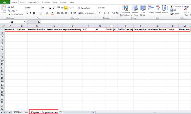Open the General number format dropdown
The image size is (191, 114).
[x=118, y=8]
